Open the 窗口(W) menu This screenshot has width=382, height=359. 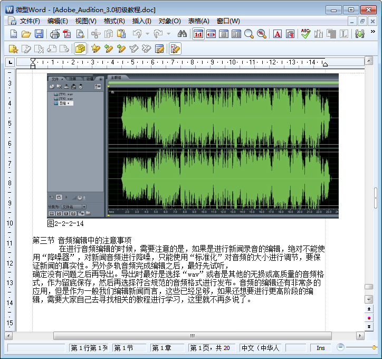[x=228, y=21]
